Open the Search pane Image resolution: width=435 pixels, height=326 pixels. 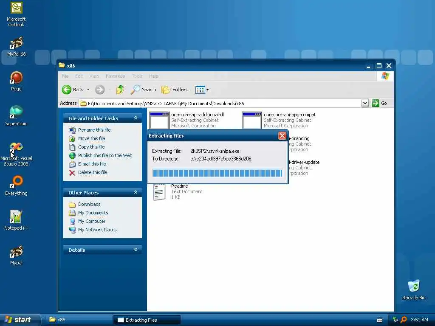click(144, 90)
